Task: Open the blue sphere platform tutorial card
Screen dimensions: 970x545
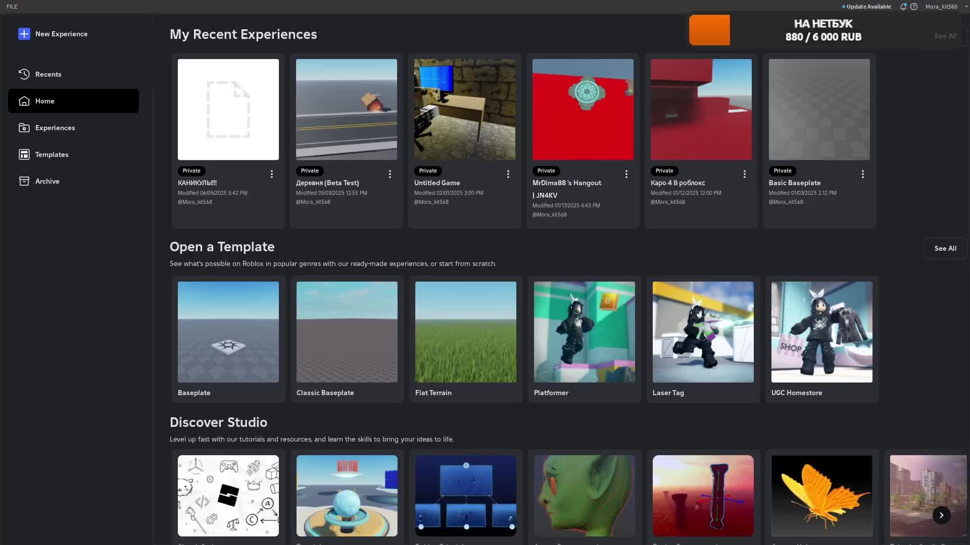Action: pyautogui.click(x=347, y=496)
